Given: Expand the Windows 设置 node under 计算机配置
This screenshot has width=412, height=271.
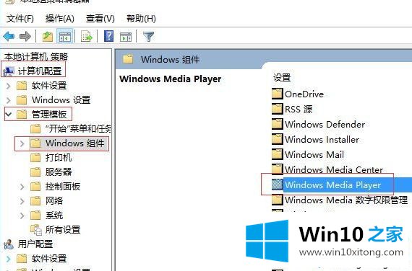Looking at the screenshot, I should pyautogui.click(x=8, y=100).
